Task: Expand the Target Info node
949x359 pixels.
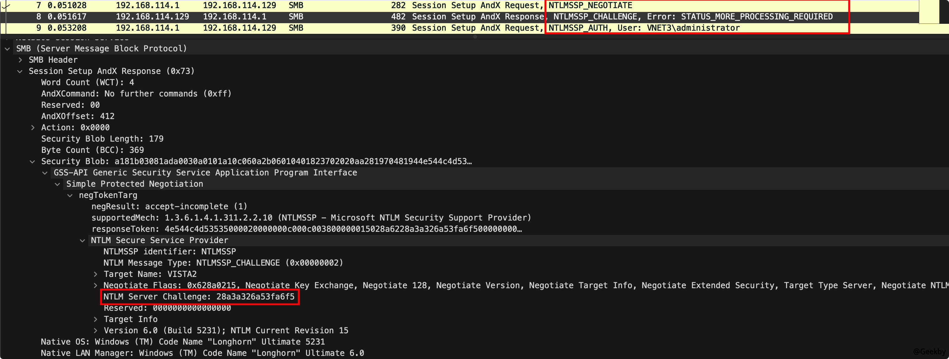Action: (96, 320)
